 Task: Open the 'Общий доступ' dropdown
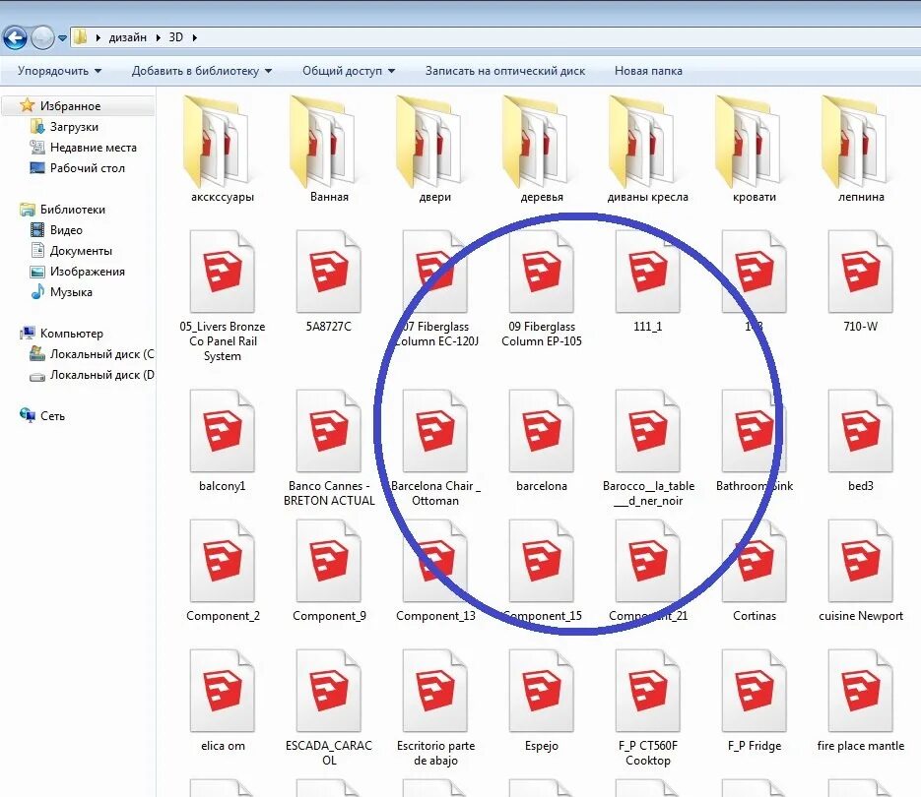349,71
